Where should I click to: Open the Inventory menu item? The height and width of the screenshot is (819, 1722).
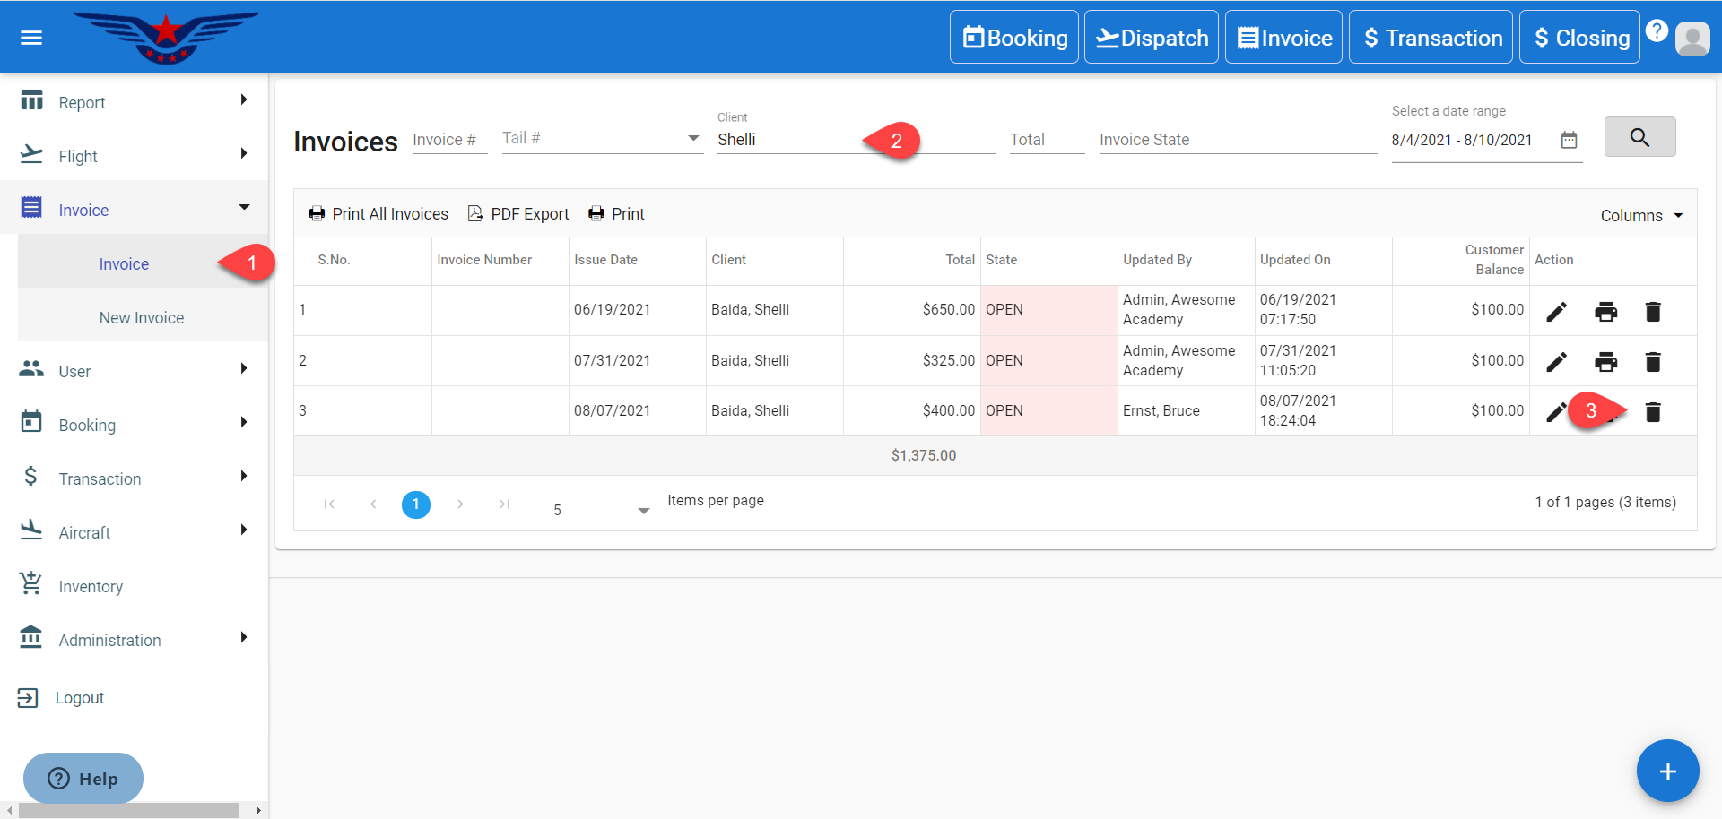[x=91, y=587]
